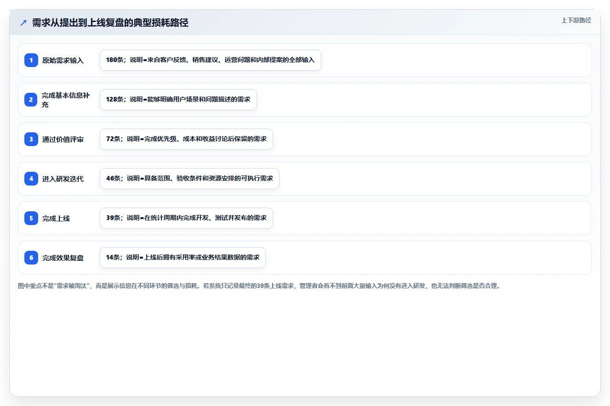Open the 14条 description box
The image size is (610, 406).
(182, 258)
